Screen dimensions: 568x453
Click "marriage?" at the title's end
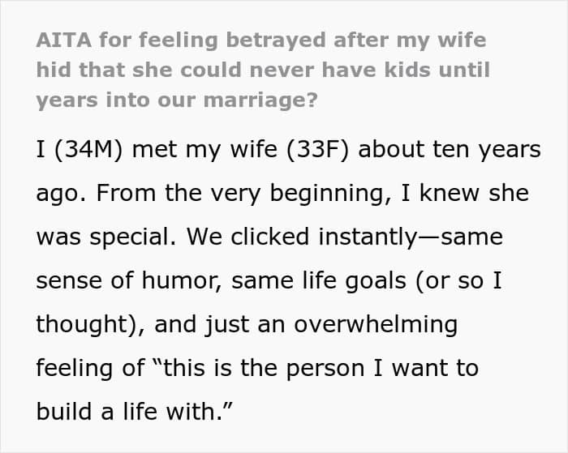coord(260,100)
